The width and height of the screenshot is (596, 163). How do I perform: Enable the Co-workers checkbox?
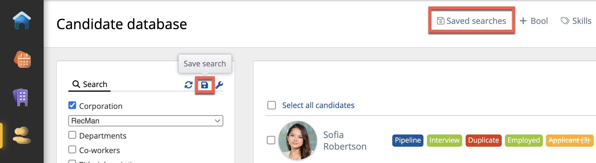(x=72, y=150)
